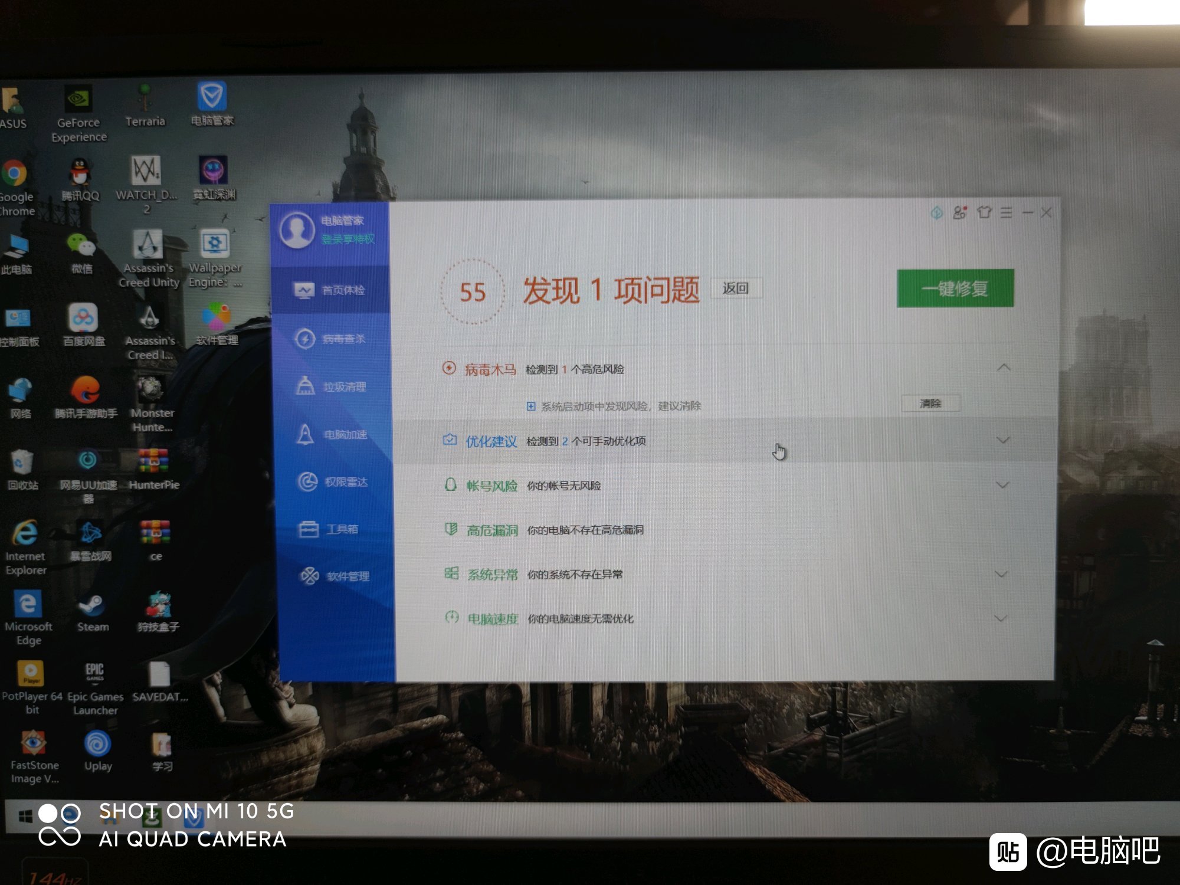1180x885 pixels.
Task: Open 霓虹深渊 desktop icon
Action: [214, 178]
